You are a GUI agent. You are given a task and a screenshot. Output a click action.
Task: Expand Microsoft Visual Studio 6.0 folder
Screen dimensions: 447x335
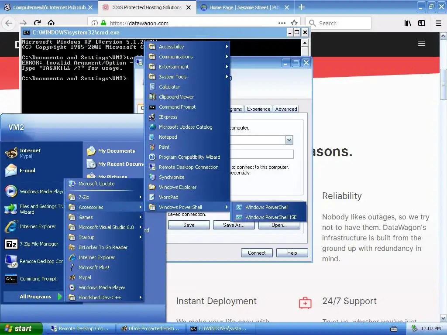pyautogui.click(x=104, y=227)
